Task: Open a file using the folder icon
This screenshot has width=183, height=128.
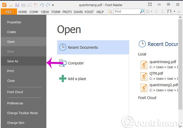Action: pos(11,5)
